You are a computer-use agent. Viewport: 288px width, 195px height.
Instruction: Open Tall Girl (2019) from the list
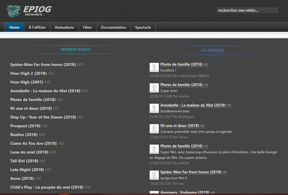pyautogui.click(x=24, y=161)
